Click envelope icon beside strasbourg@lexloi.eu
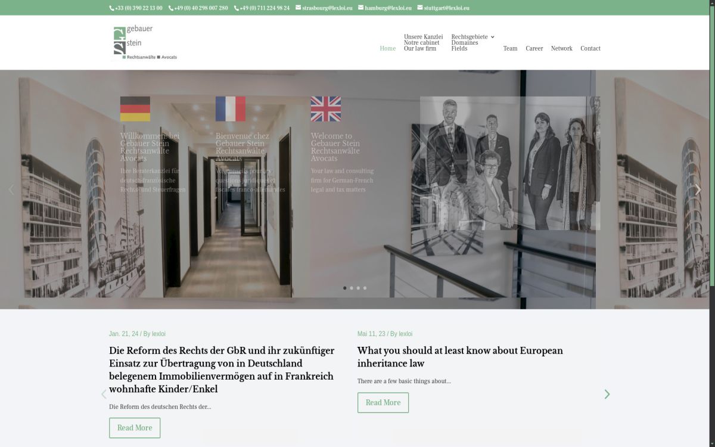 [x=298, y=8]
